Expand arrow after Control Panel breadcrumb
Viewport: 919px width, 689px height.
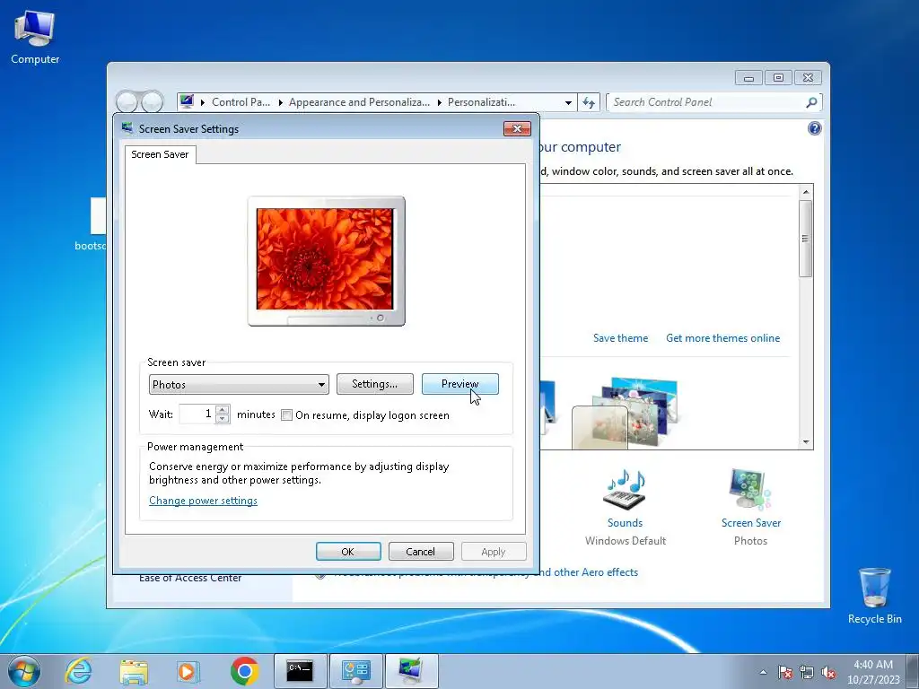280,102
